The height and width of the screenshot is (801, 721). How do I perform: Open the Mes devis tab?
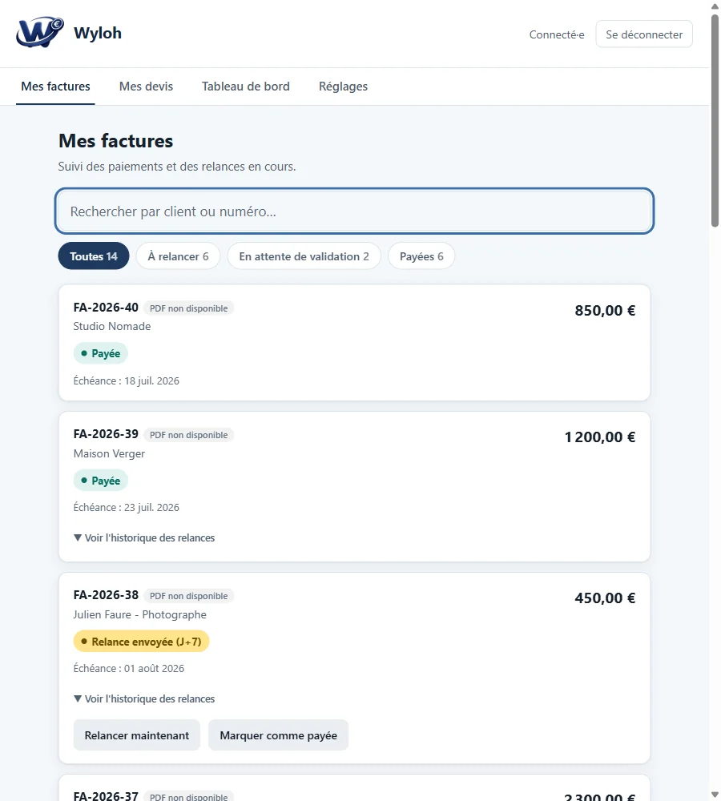pyautogui.click(x=146, y=87)
